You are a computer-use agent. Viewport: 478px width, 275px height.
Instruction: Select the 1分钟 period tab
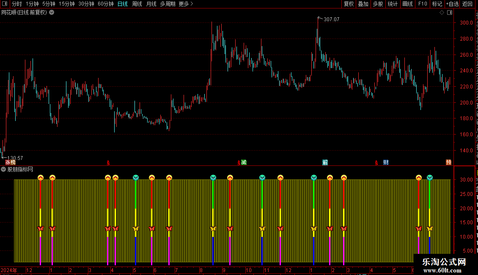point(32,4)
